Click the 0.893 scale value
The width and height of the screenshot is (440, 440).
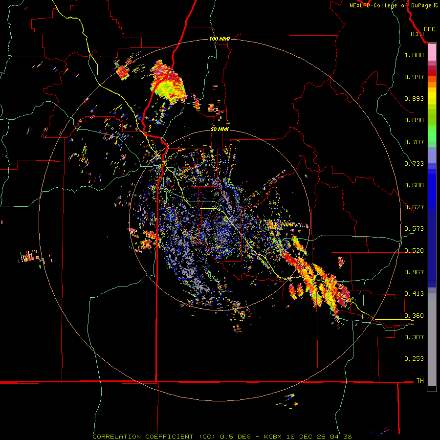[x=414, y=98]
